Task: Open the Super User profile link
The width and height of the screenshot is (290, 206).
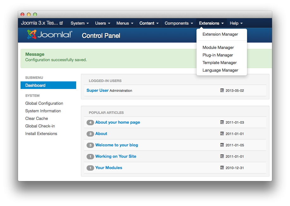Action: pos(97,91)
